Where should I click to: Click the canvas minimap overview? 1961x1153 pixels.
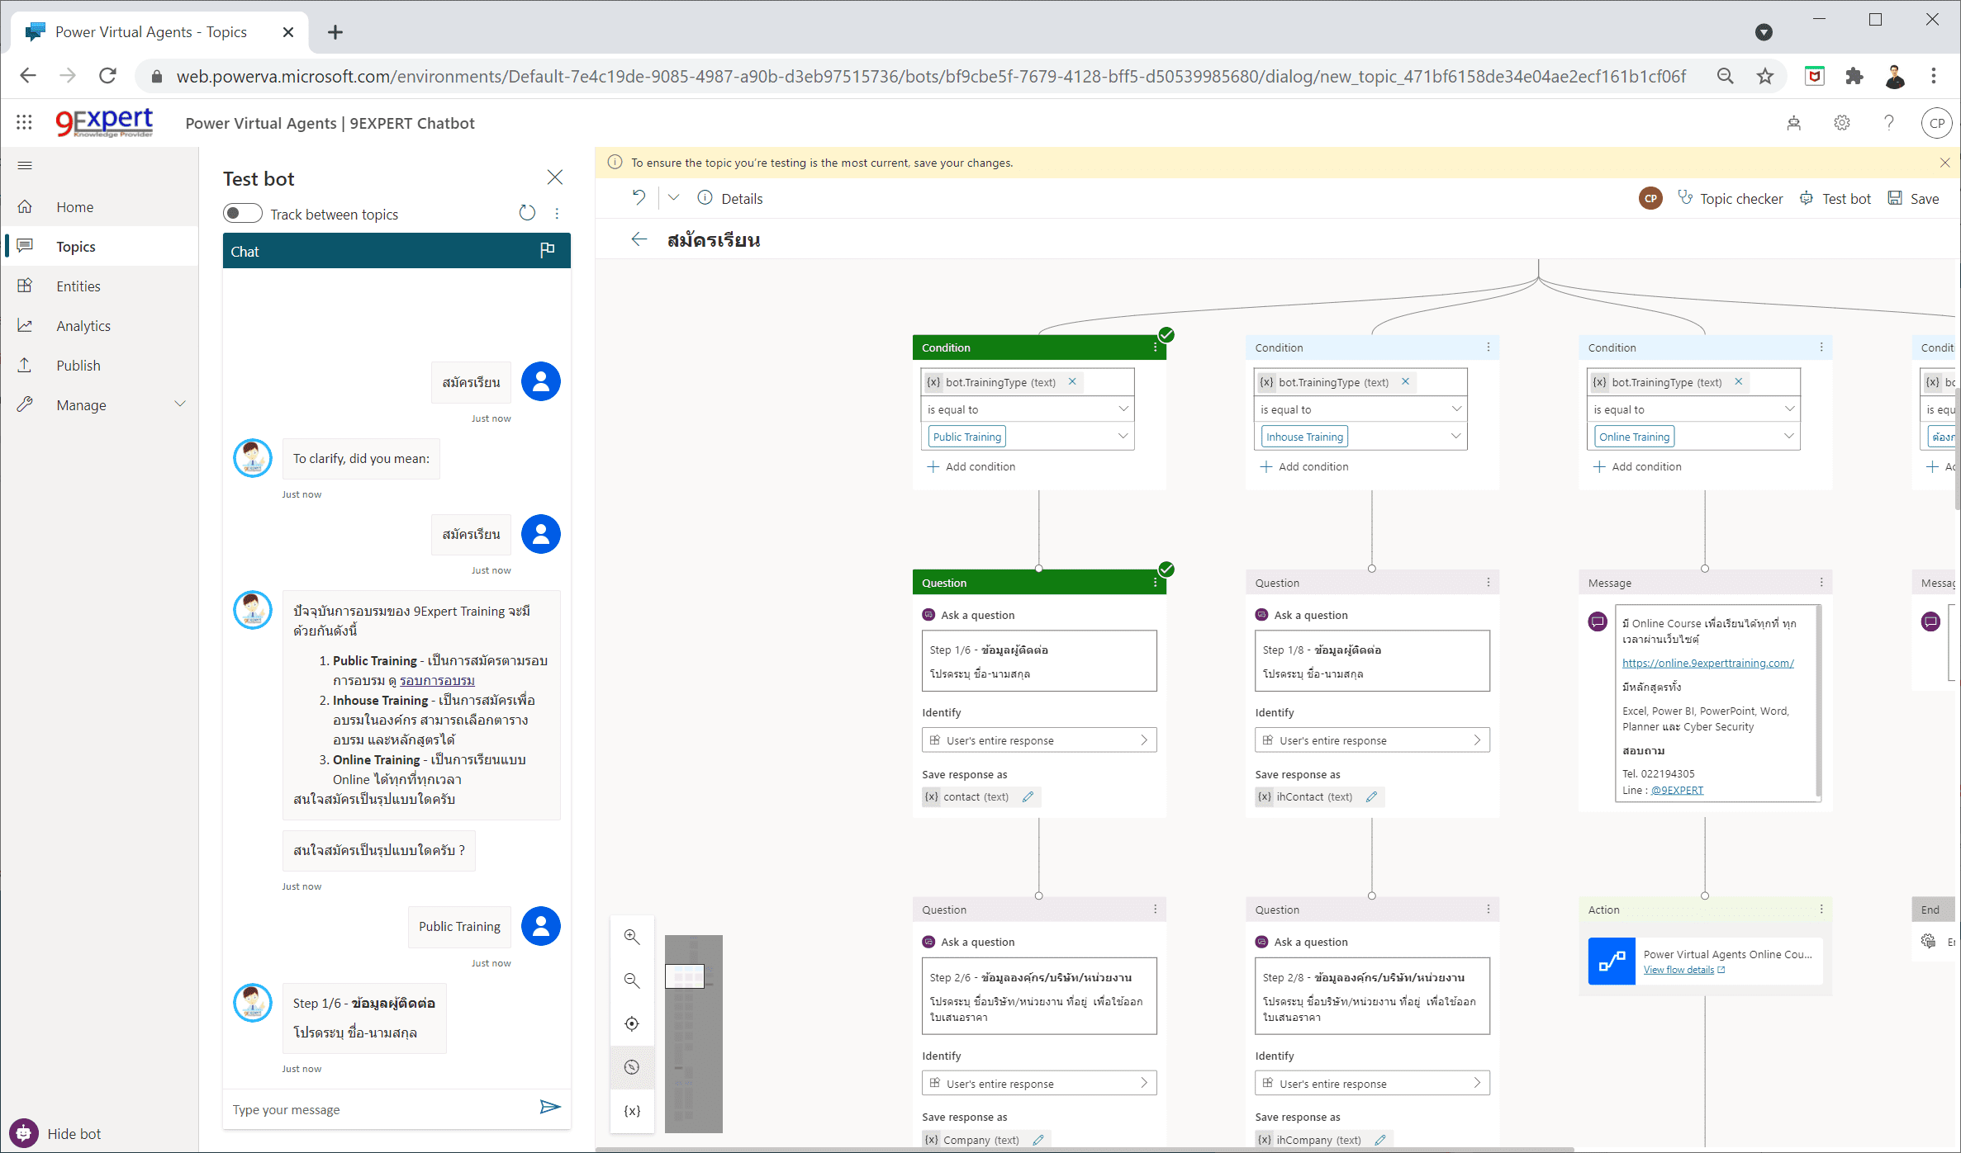693,1033
